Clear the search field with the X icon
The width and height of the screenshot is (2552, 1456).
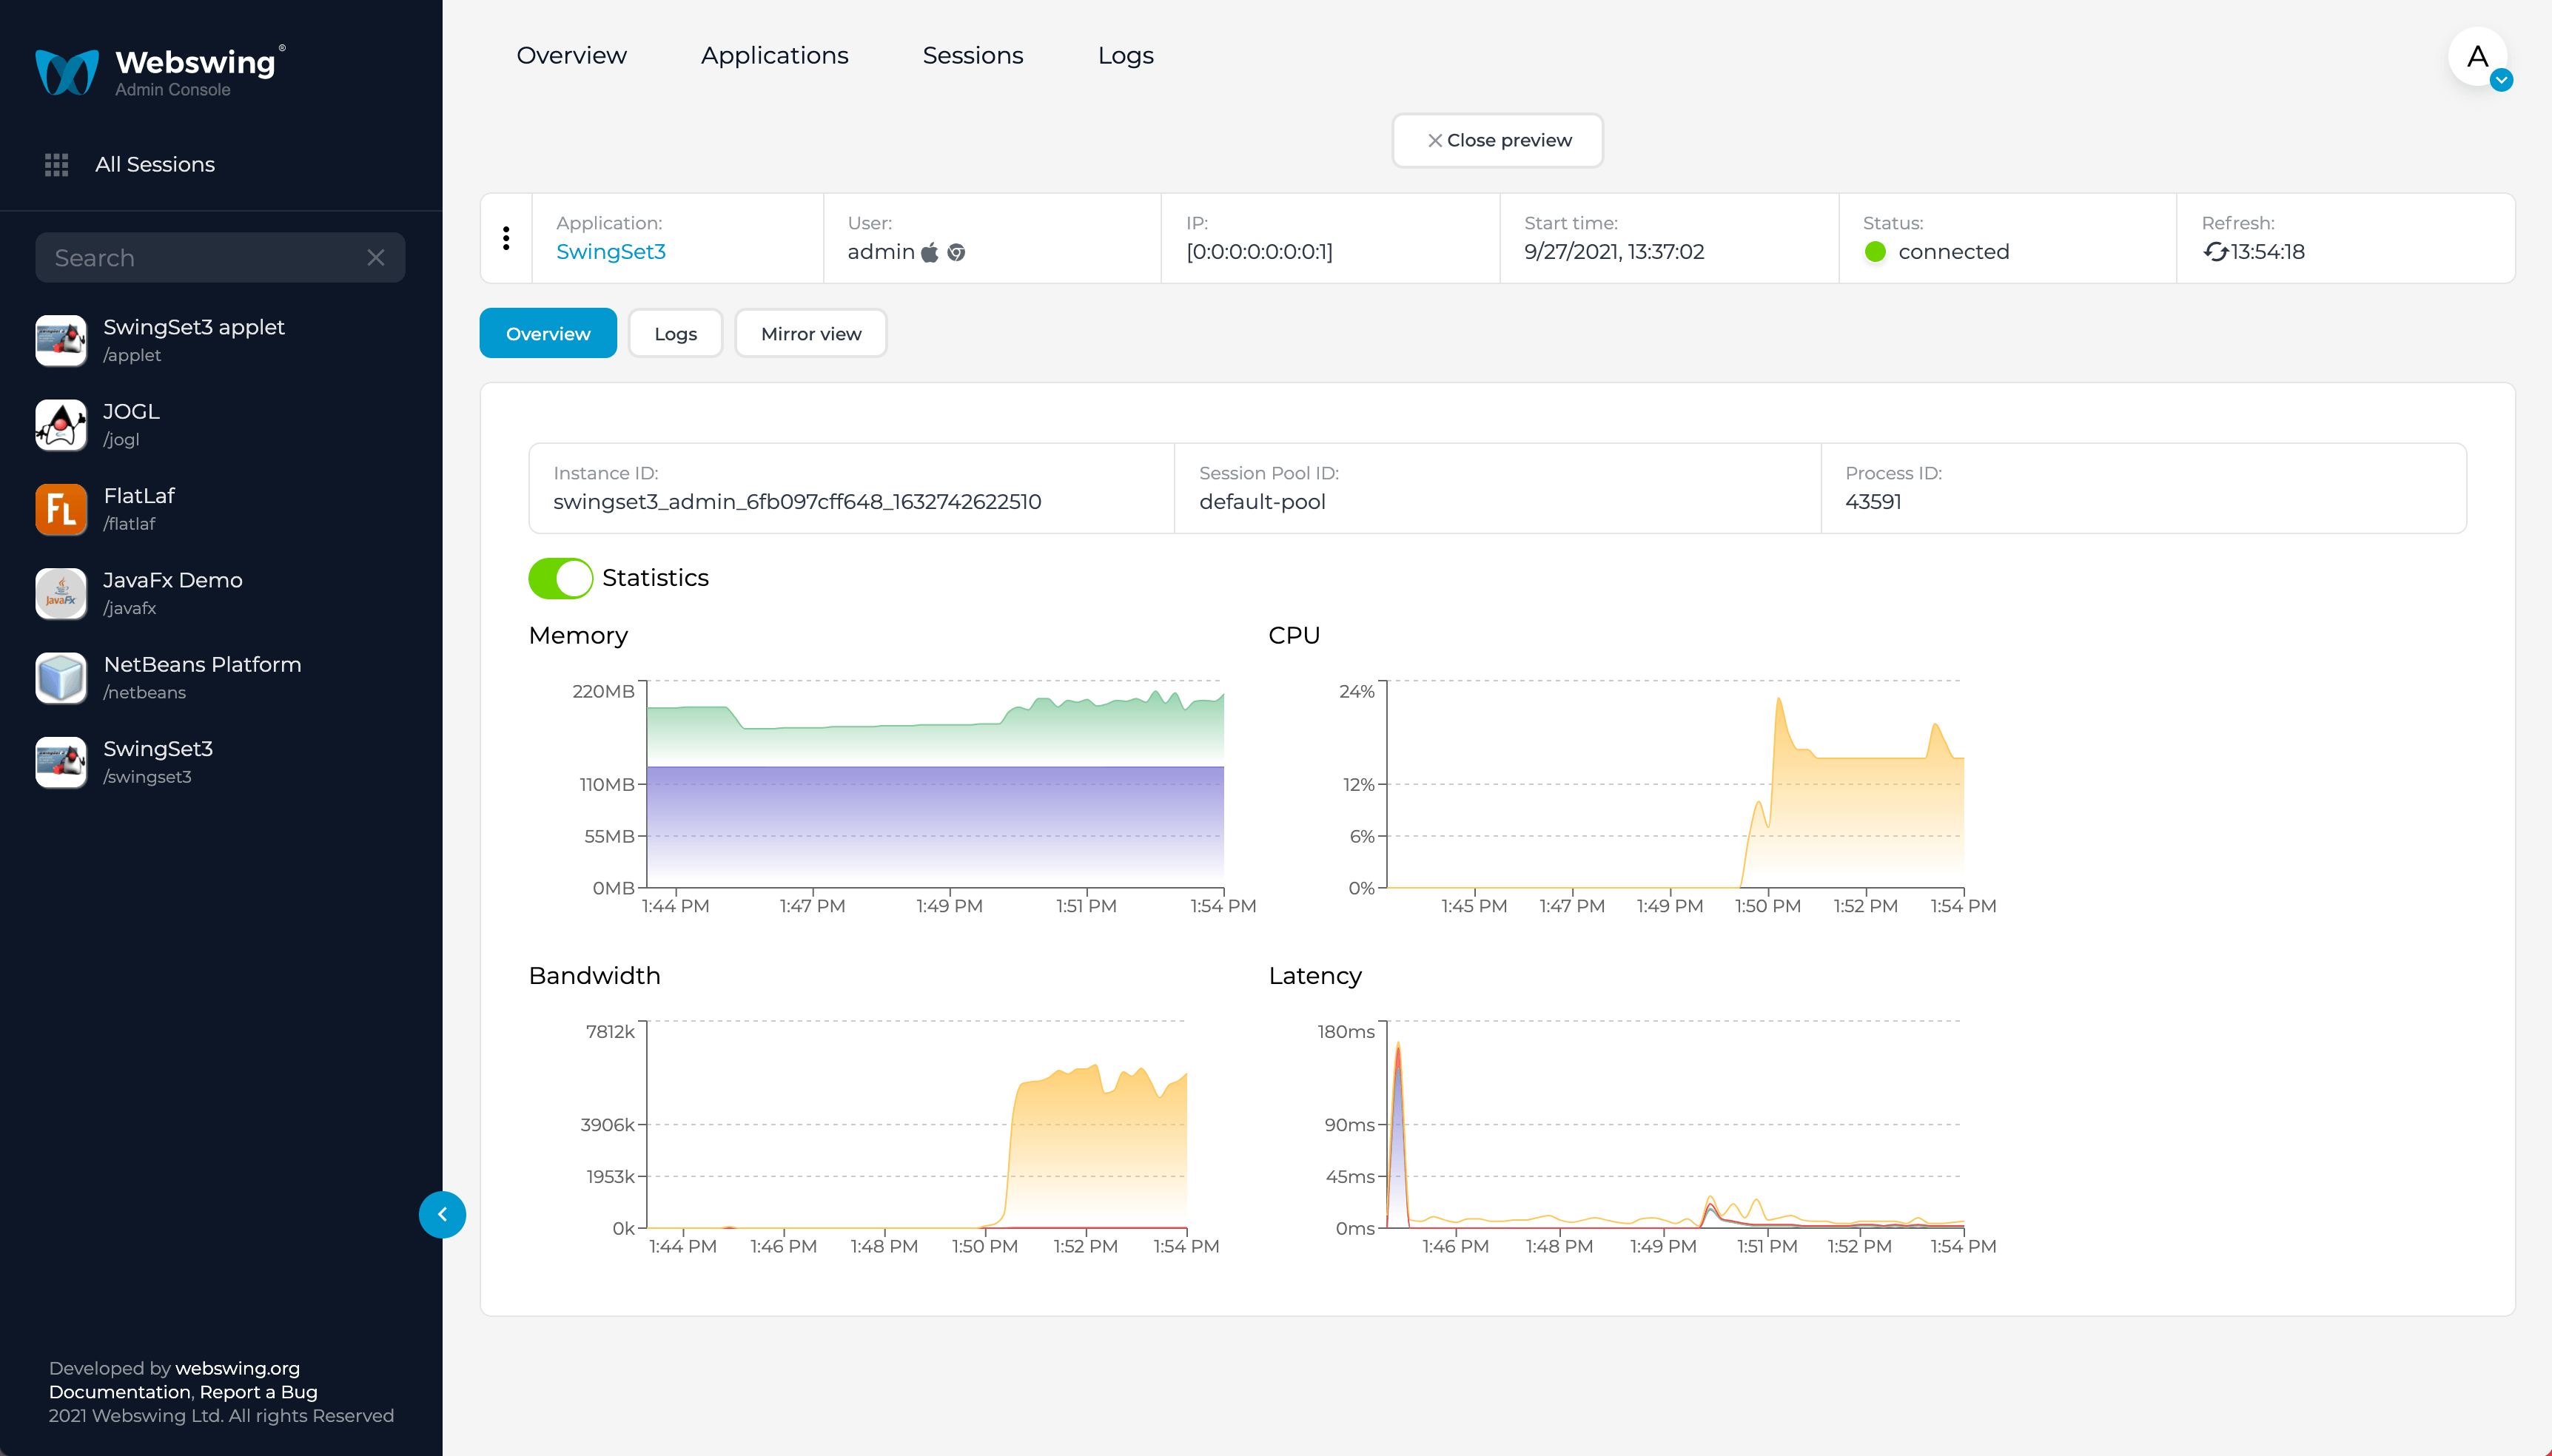tap(376, 258)
